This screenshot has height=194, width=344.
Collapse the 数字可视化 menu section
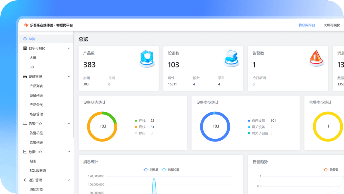click(x=69, y=48)
